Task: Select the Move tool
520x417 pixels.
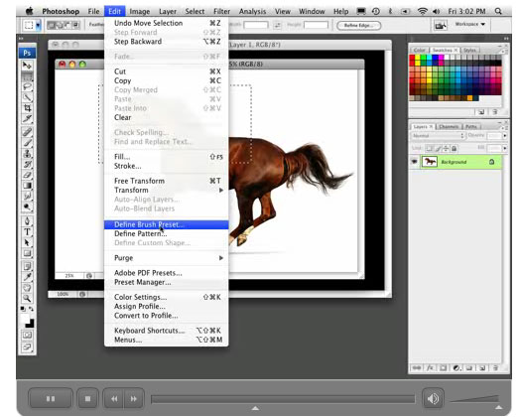Action: click(27, 66)
